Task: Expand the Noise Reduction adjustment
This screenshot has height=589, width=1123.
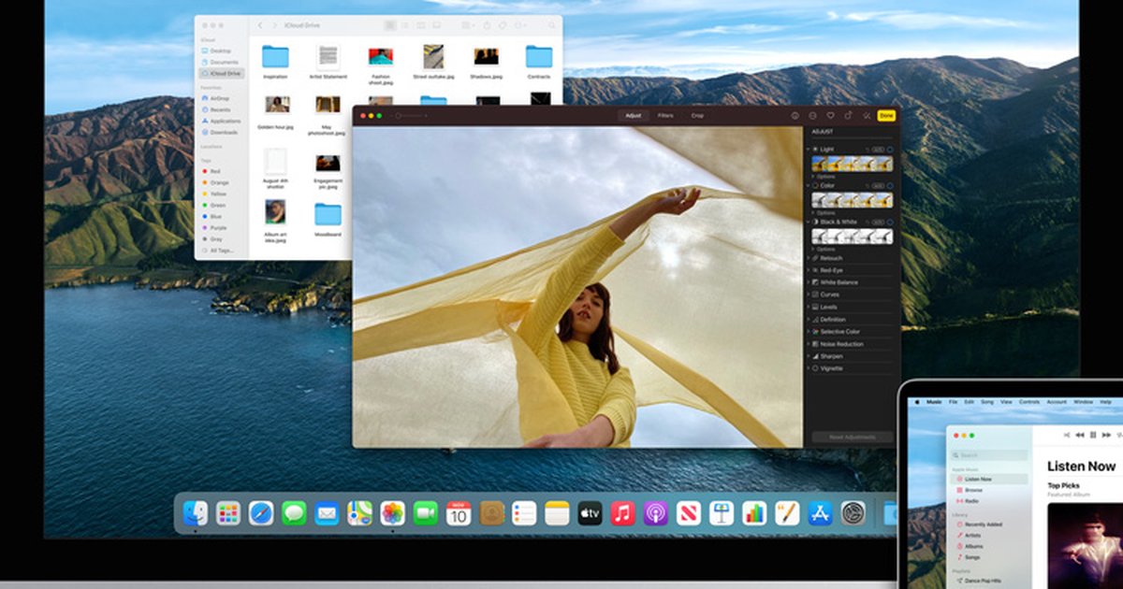Action: [809, 344]
